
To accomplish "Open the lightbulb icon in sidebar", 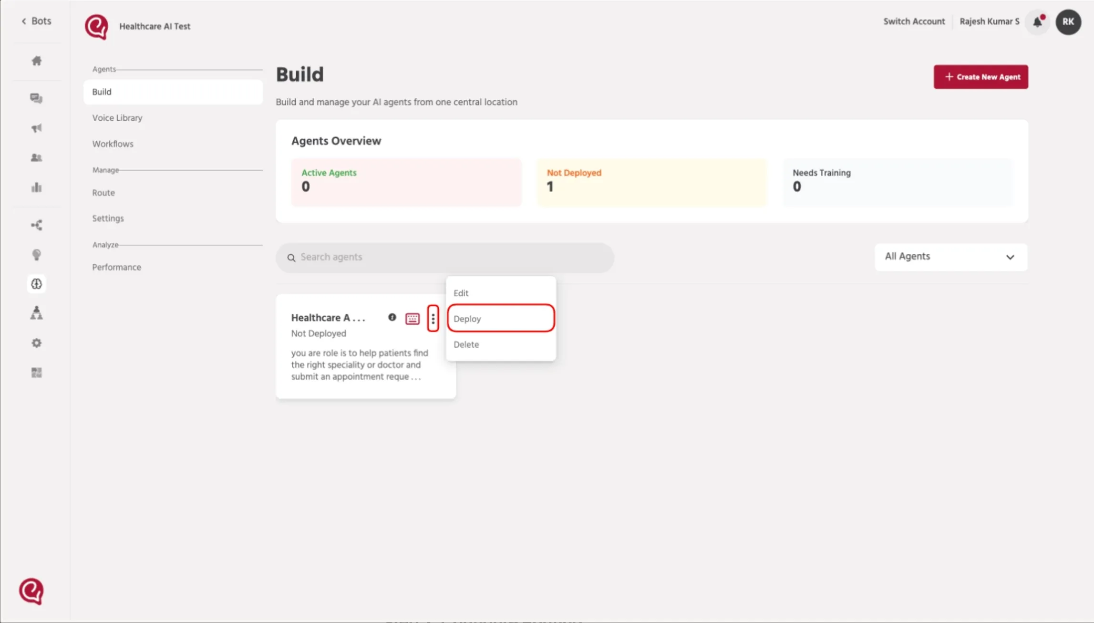I will pos(37,255).
